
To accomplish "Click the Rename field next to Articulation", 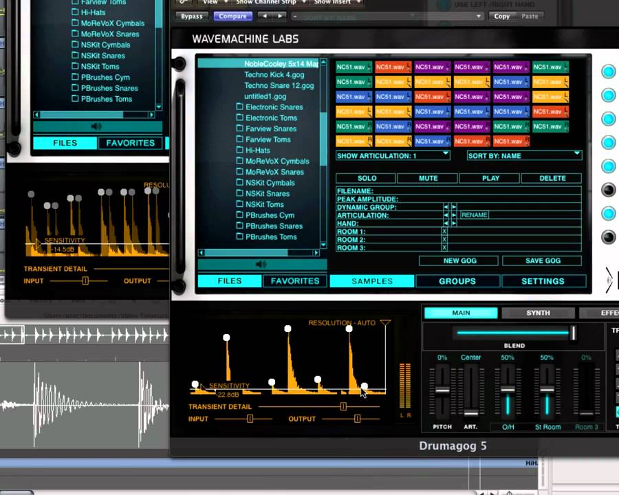I will [474, 215].
